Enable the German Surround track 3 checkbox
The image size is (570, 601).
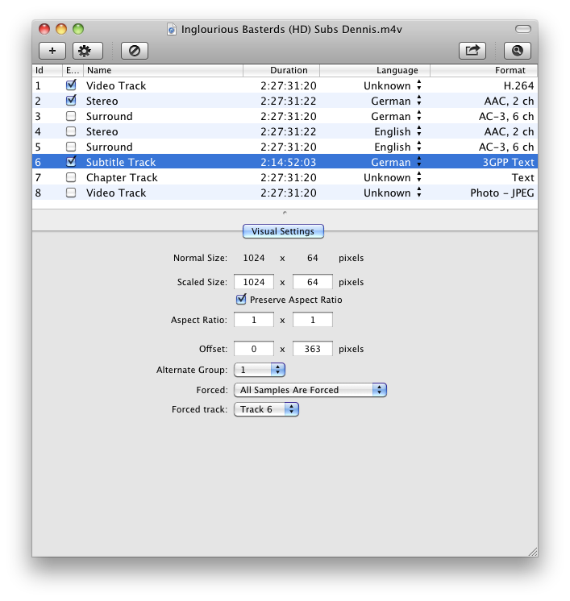[71, 116]
